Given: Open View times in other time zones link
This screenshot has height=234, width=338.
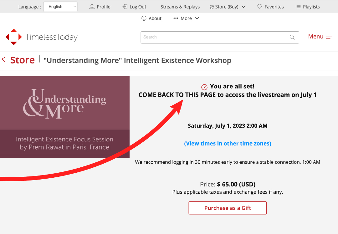Looking at the screenshot, I should tap(228, 144).
